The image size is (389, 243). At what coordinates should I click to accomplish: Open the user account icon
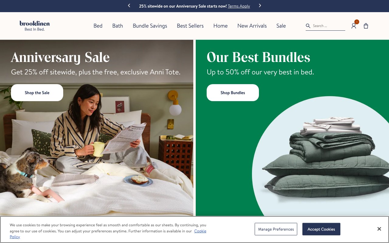tap(354, 26)
